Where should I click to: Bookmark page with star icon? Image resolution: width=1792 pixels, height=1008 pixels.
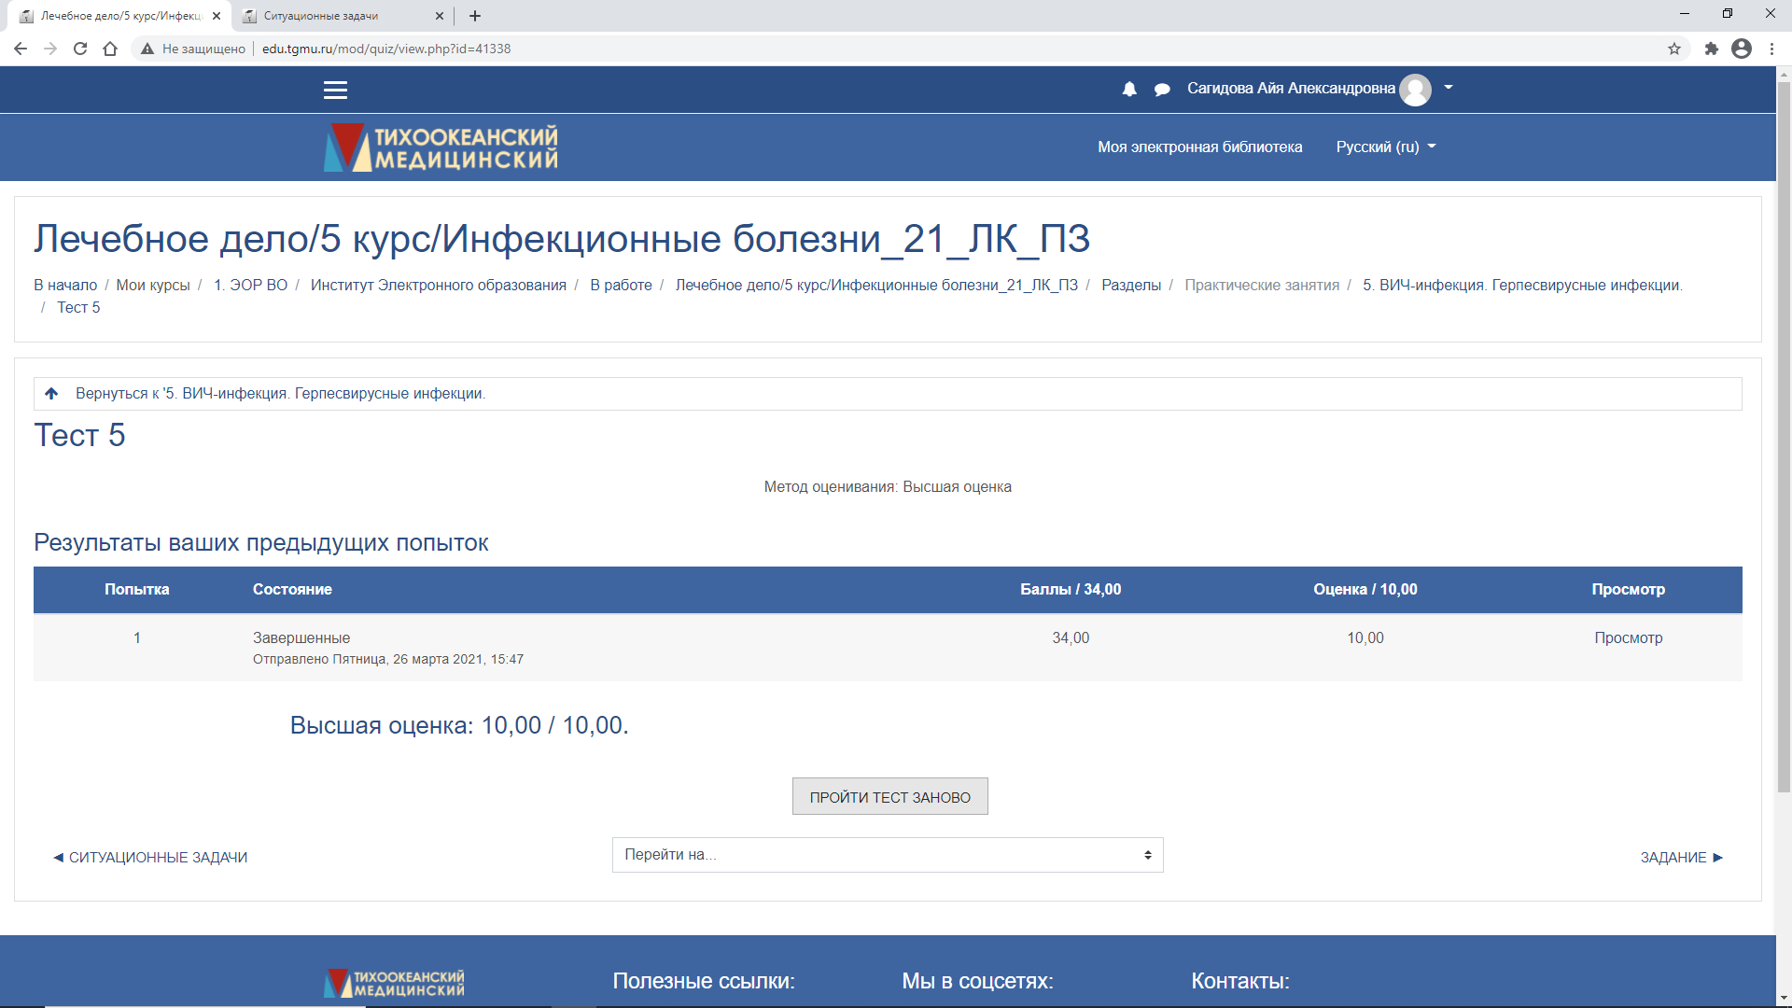tap(1674, 49)
